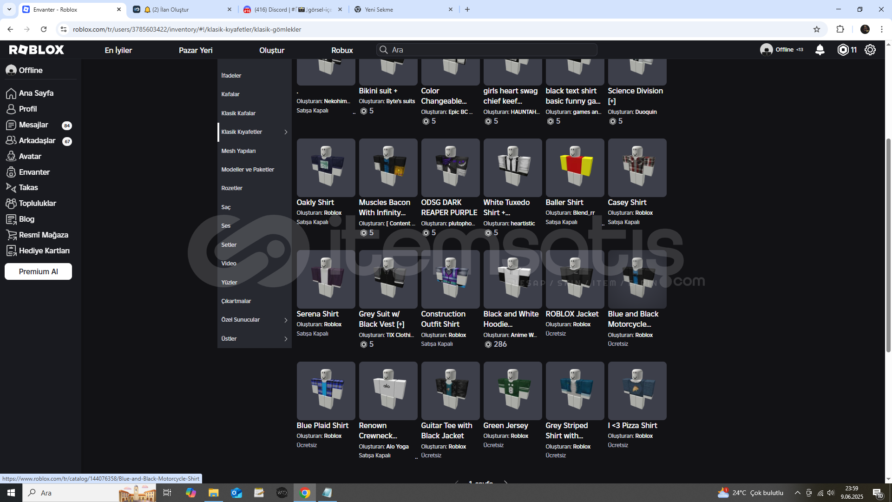
Task: Switch to the Yeni Sekme tab
Action: pos(403,9)
